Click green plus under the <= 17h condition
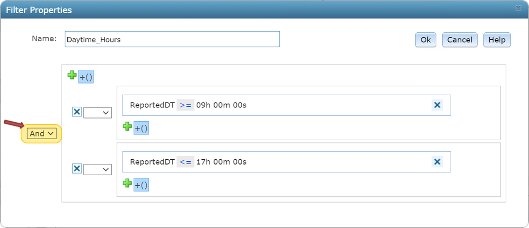 tap(127, 183)
